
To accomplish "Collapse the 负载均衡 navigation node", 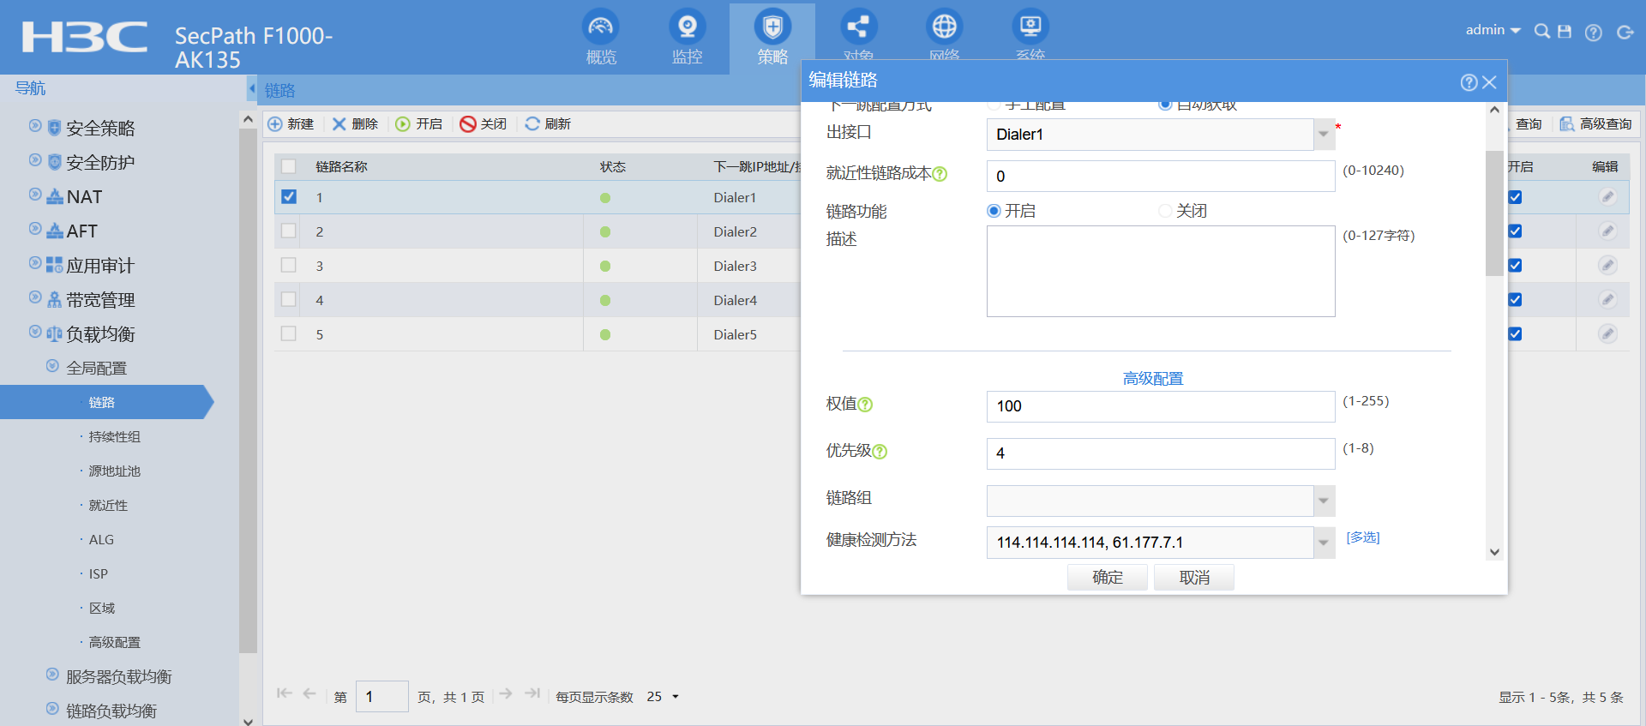I will (35, 332).
